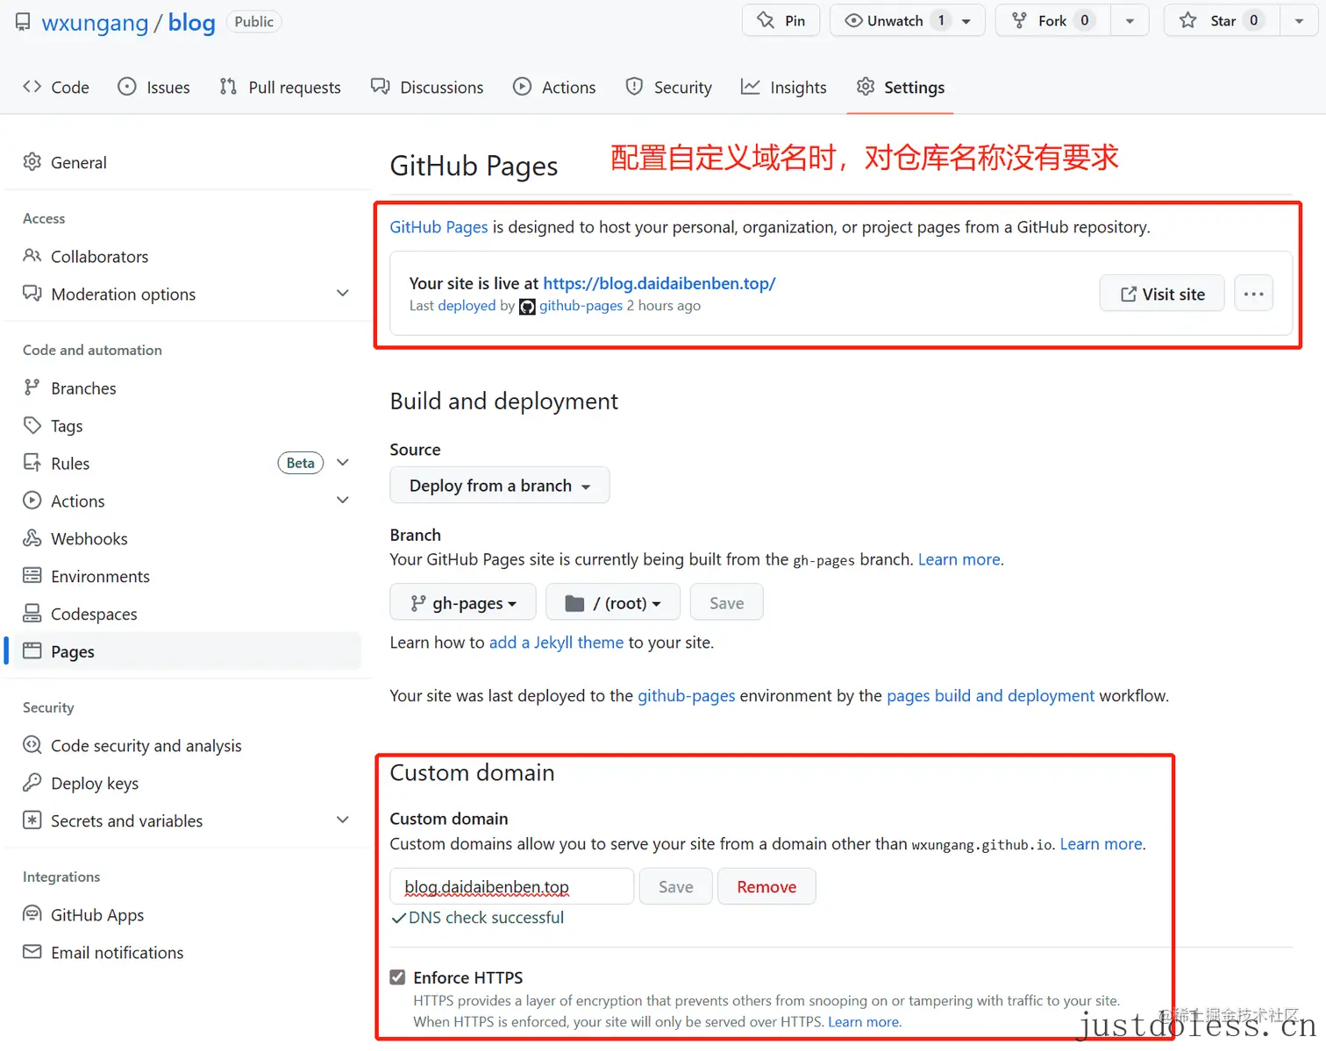Click the Star icon
Image resolution: width=1326 pixels, height=1051 pixels.
point(1187,20)
